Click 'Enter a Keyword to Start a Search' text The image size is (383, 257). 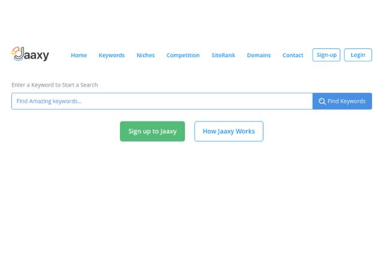(x=54, y=85)
